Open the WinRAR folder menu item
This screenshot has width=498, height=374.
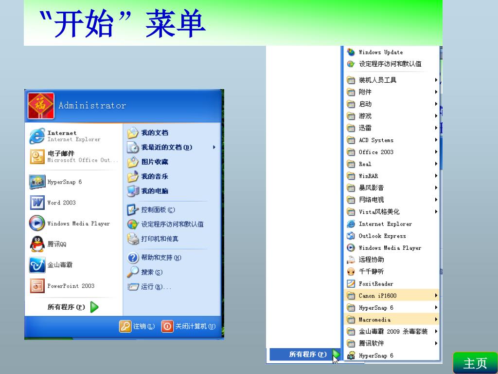pyautogui.click(x=392, y=176)
